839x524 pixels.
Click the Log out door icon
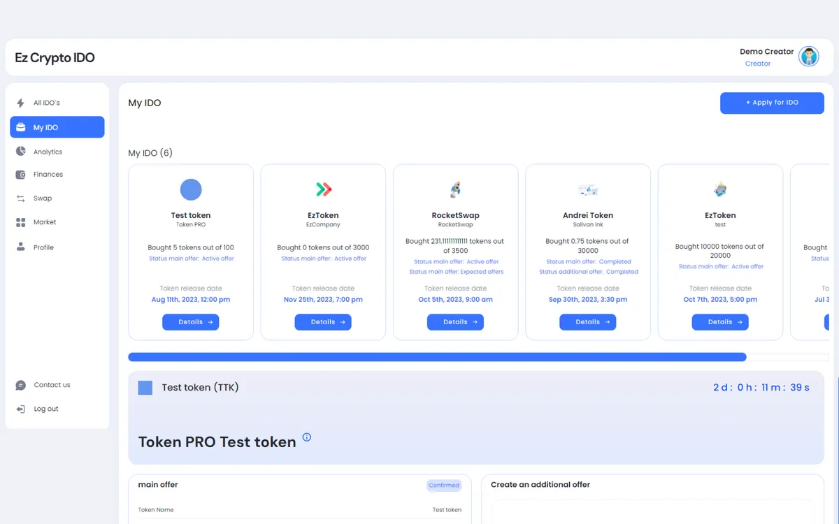pos(20,409)
